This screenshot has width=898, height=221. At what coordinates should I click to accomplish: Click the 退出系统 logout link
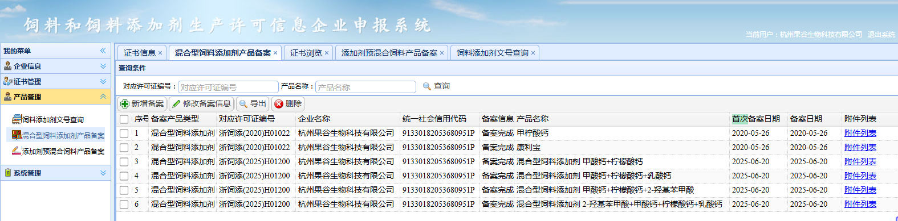(x=881, y=35)
